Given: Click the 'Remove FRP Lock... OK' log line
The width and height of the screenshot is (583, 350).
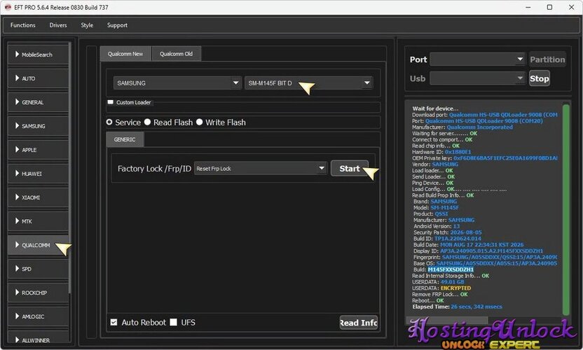Looking at the screenshot, I should (x=440, y=294).
